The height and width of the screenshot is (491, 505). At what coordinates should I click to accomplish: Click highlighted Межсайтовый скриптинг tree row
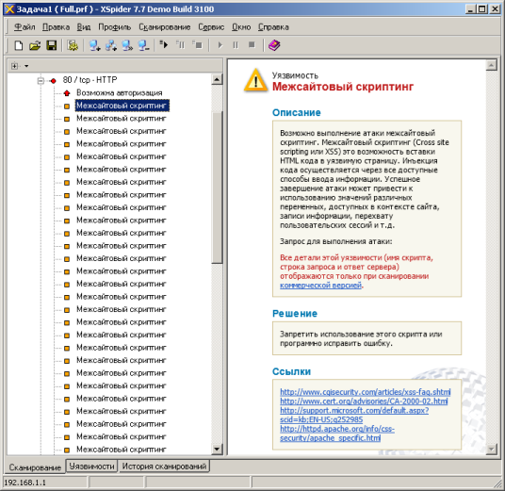[x=122, y=106]
